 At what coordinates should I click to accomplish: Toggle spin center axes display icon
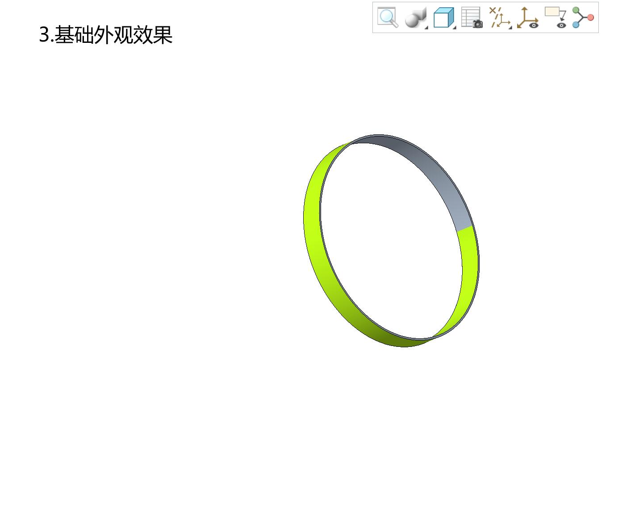[528, 18]
